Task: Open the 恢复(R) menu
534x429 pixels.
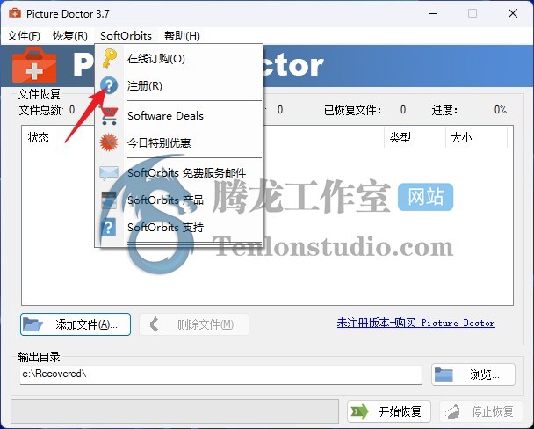Action: (x=70, y=36)
